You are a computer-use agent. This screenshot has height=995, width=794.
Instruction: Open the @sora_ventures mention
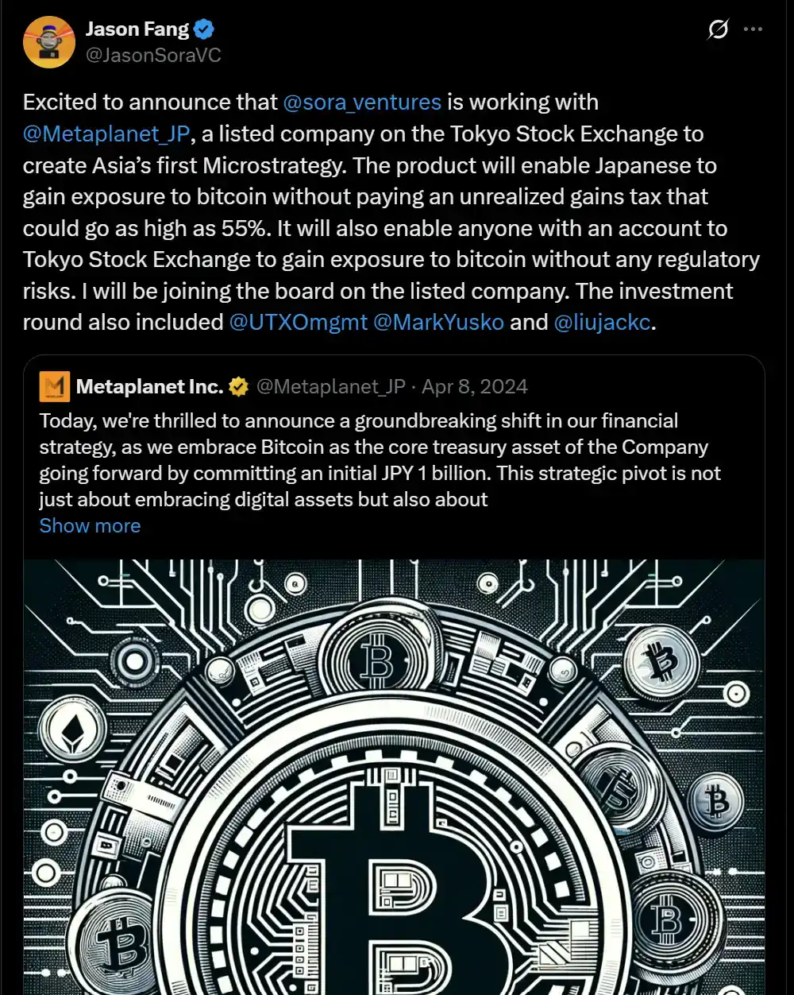click(362, 103)
